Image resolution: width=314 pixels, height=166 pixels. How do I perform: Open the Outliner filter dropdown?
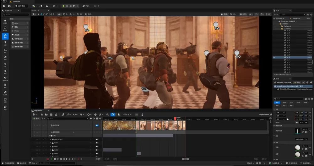[276, 14]
